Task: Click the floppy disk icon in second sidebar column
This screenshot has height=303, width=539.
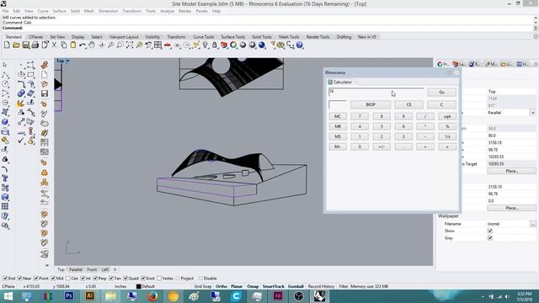Action: pos(45,93)
